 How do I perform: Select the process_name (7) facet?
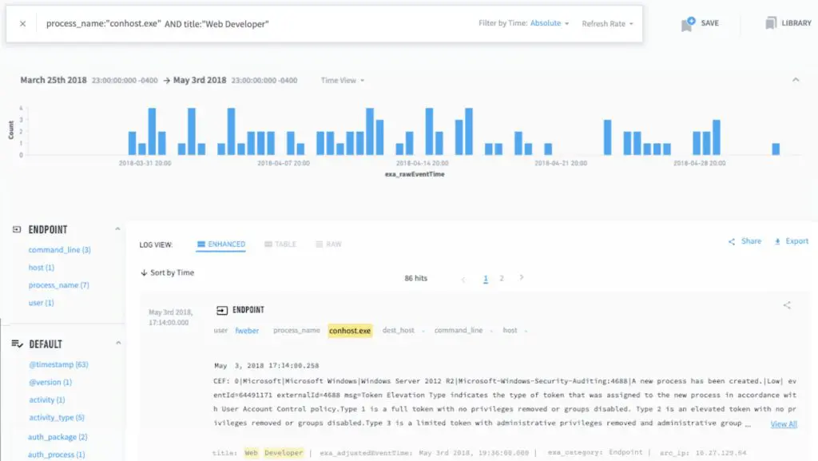coord(58,285)
